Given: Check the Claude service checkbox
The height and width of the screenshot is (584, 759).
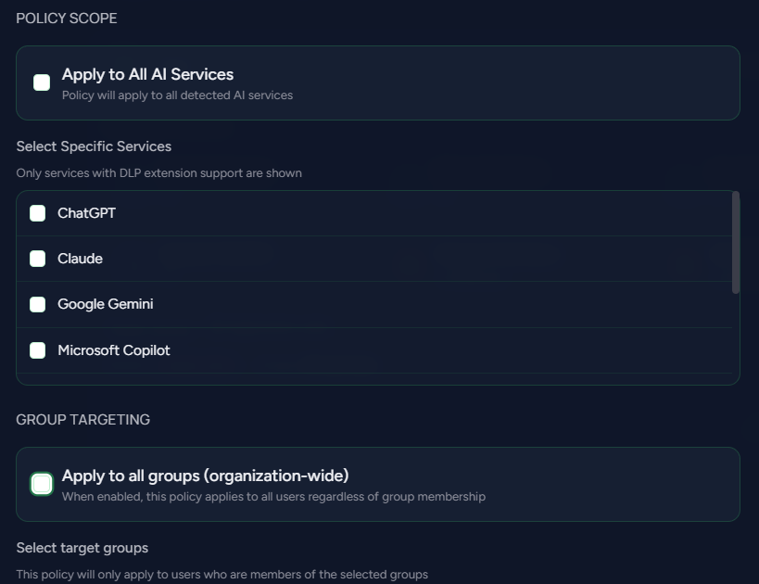Looking at the screenshot, I should pos(37,259).
